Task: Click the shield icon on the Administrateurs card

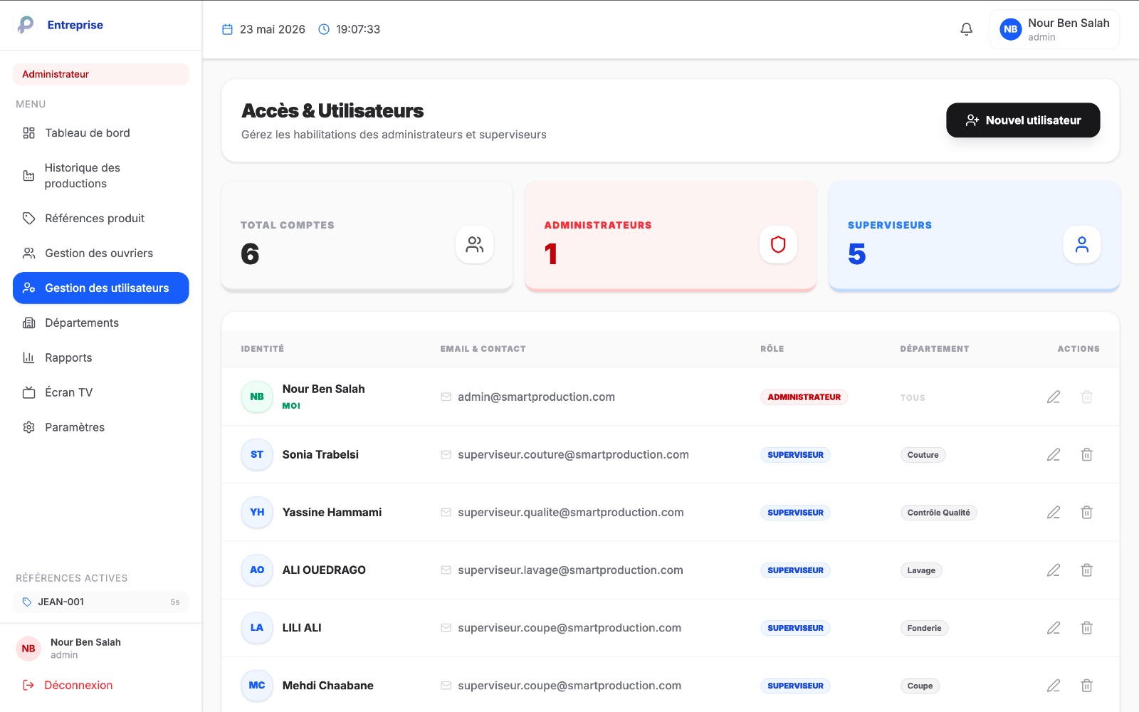Action: [778, 245]
